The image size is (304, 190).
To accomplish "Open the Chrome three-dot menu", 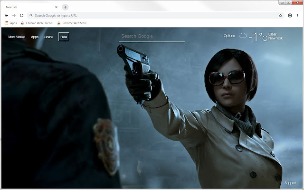I will (298, 16).
